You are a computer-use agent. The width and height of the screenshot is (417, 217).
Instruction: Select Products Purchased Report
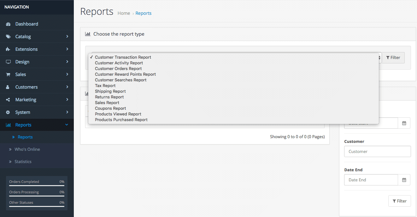tap(233, 120)
